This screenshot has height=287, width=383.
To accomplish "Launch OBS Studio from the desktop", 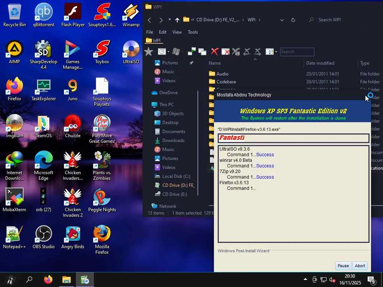I will point(43,237).
